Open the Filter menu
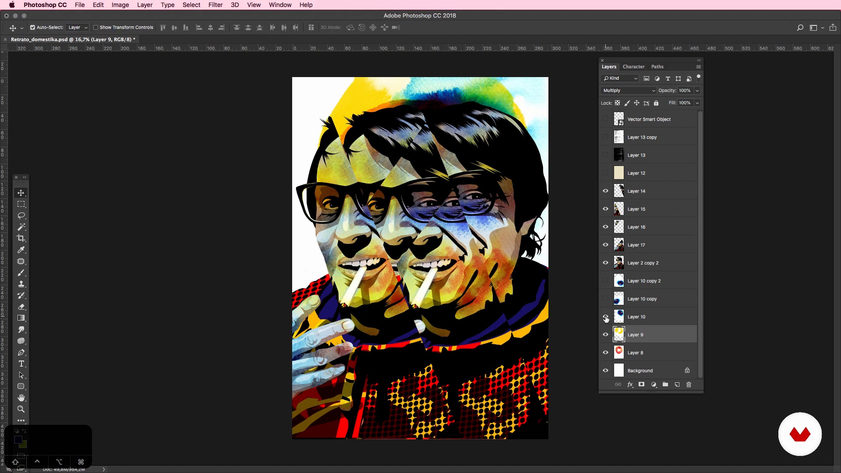The width and height of the screenshot is (841, 473). (215, 5)
